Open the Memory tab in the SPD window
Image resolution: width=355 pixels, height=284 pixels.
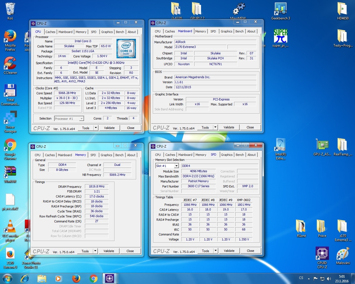(201, 155)
